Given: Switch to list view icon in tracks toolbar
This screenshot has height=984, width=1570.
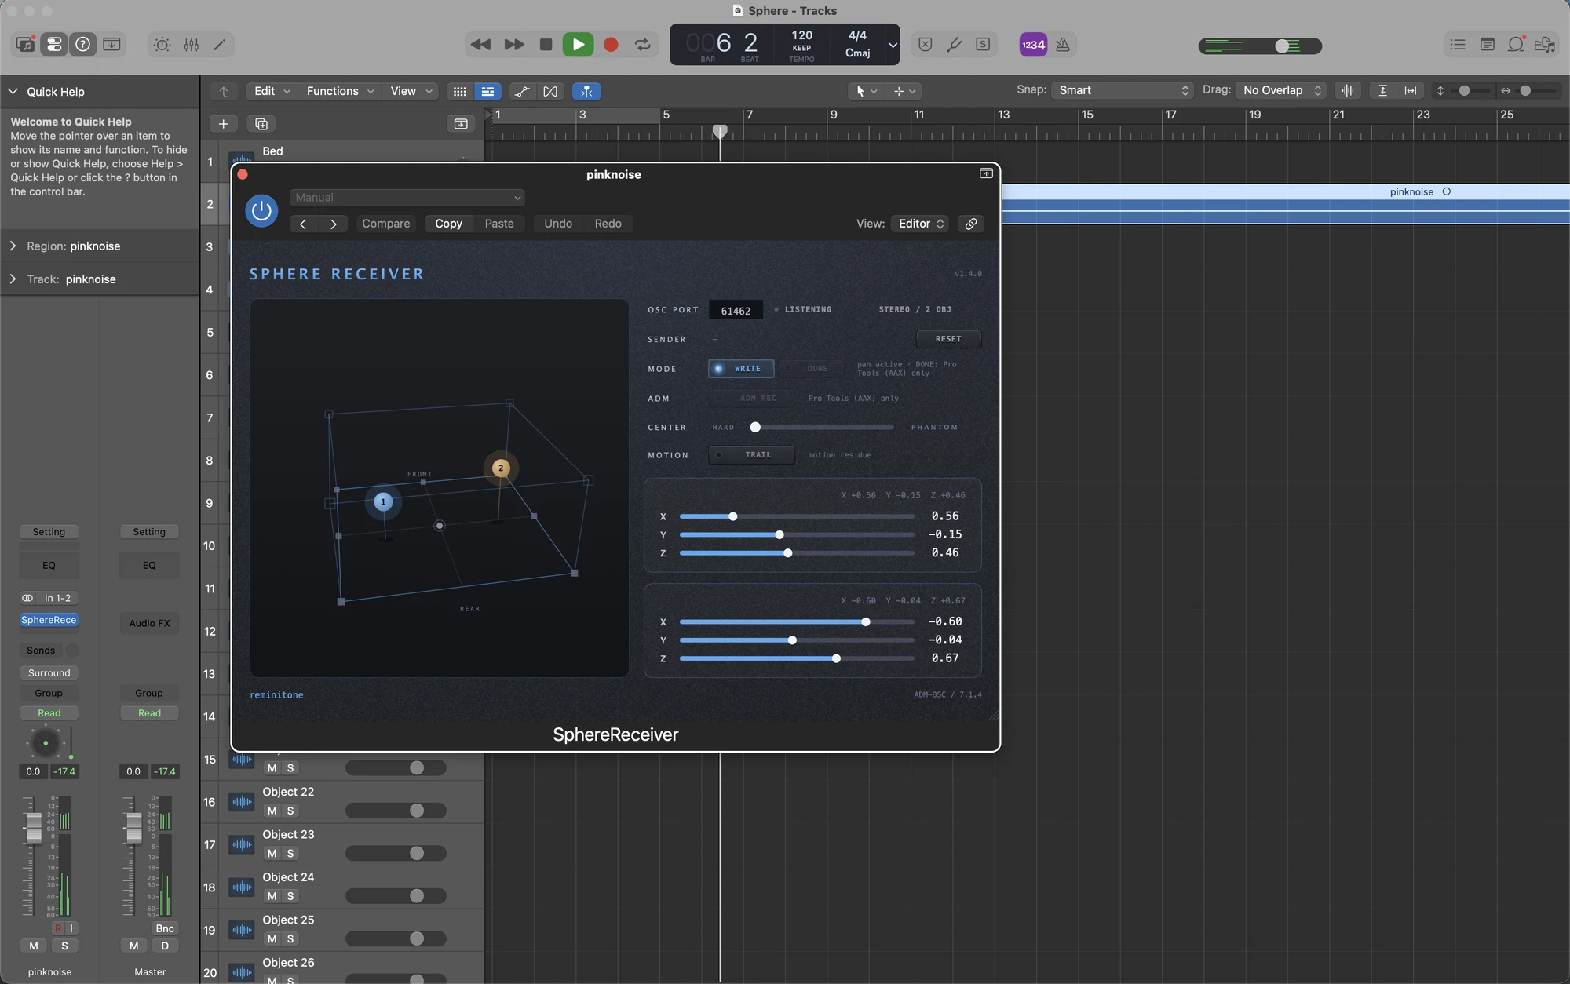Looking at the screenshot, I should pyautogui.click(x=487, y=92).
